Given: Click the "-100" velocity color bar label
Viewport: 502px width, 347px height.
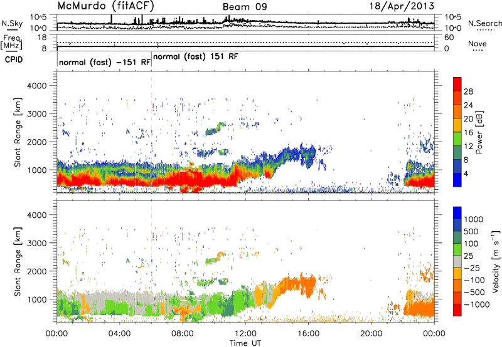Looking at the screenshot, I should (x=475, y=280).
